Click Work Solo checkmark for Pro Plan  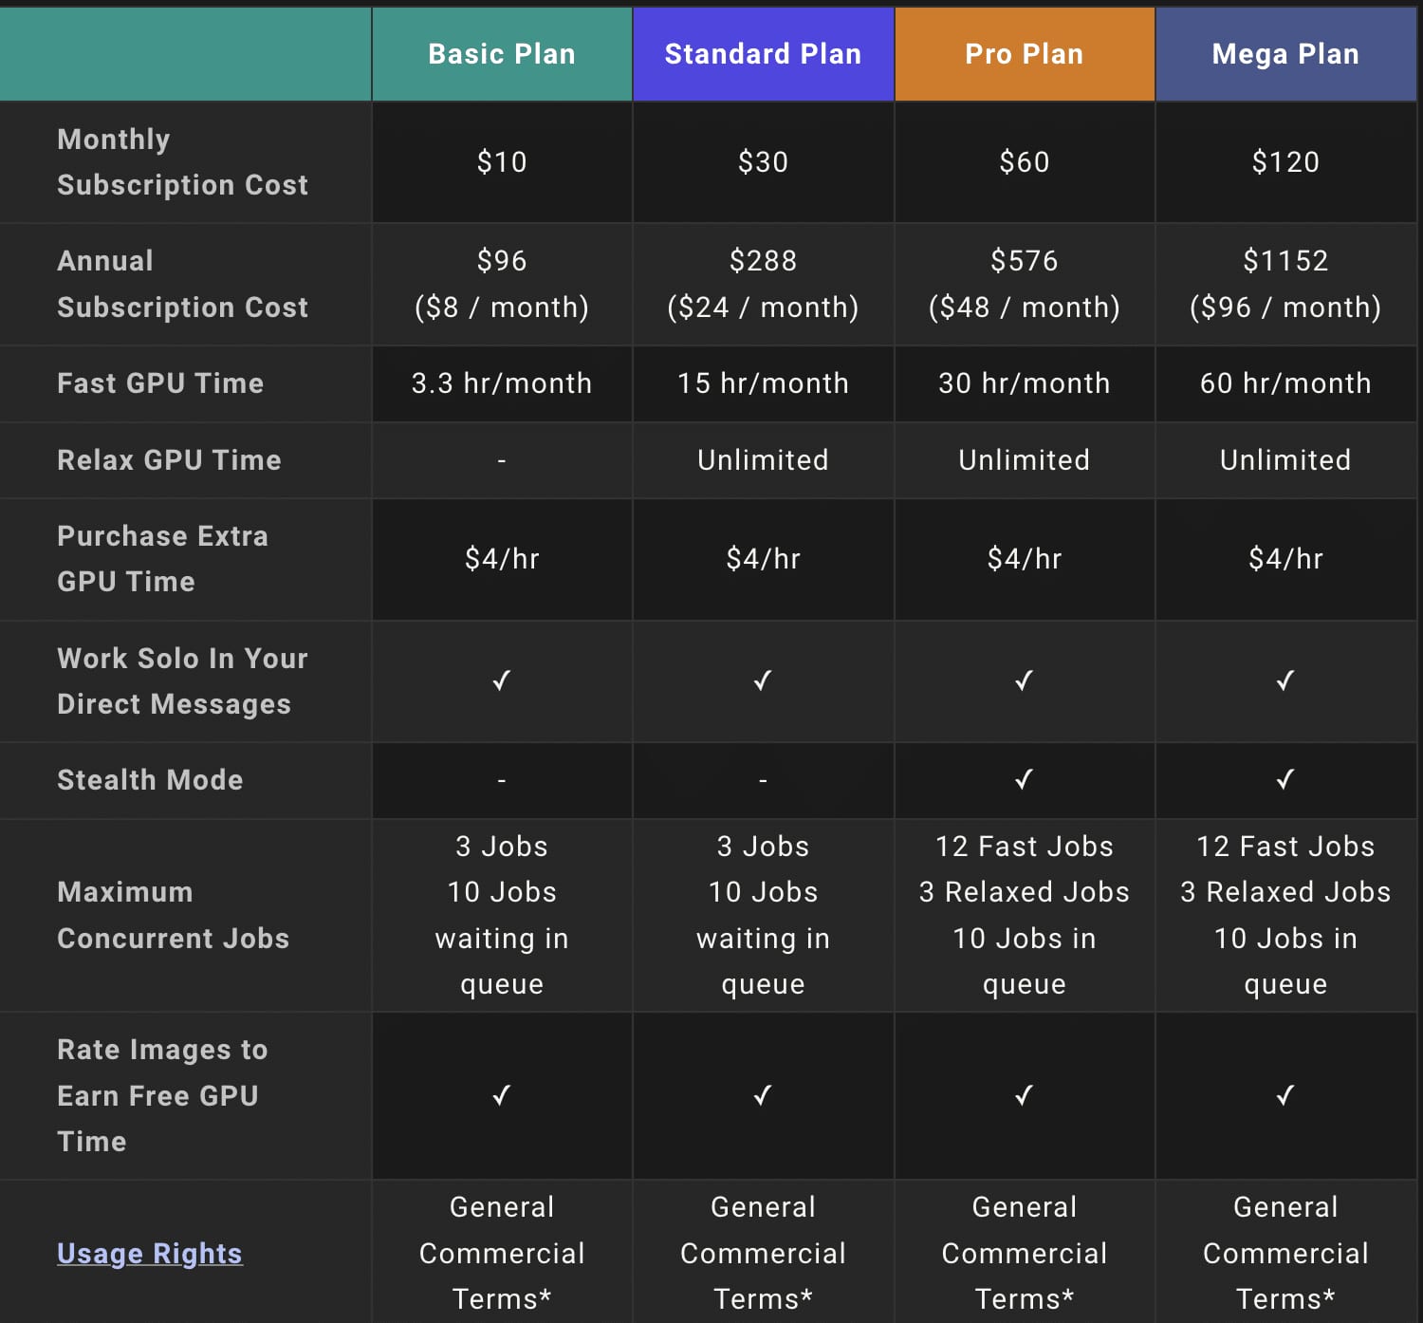1024,680
